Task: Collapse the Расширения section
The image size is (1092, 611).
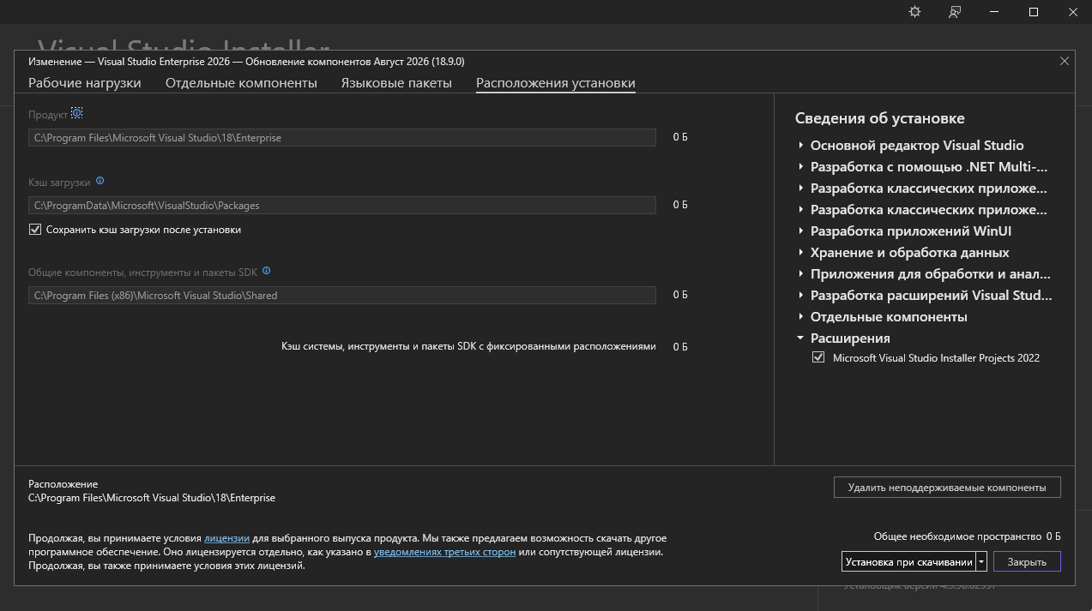Action: [800, 338]
